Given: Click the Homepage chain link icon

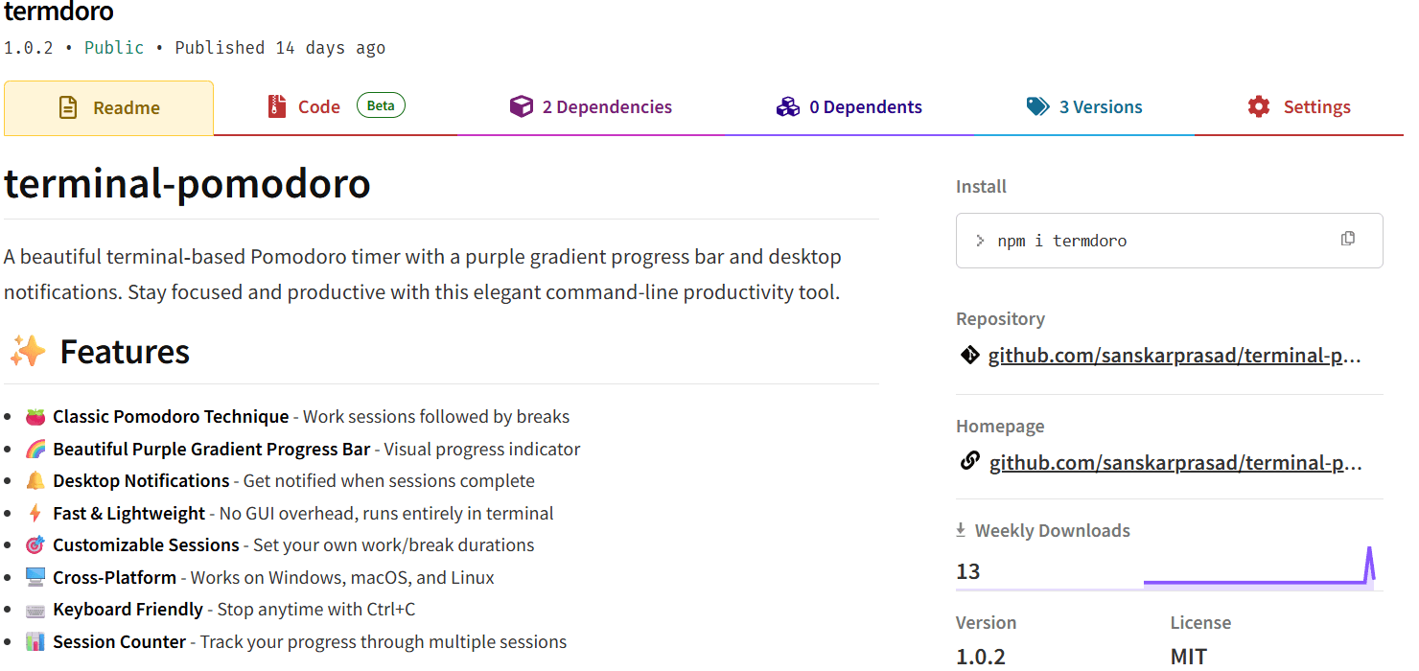Looking at the screenshot, I should (969, 462).
